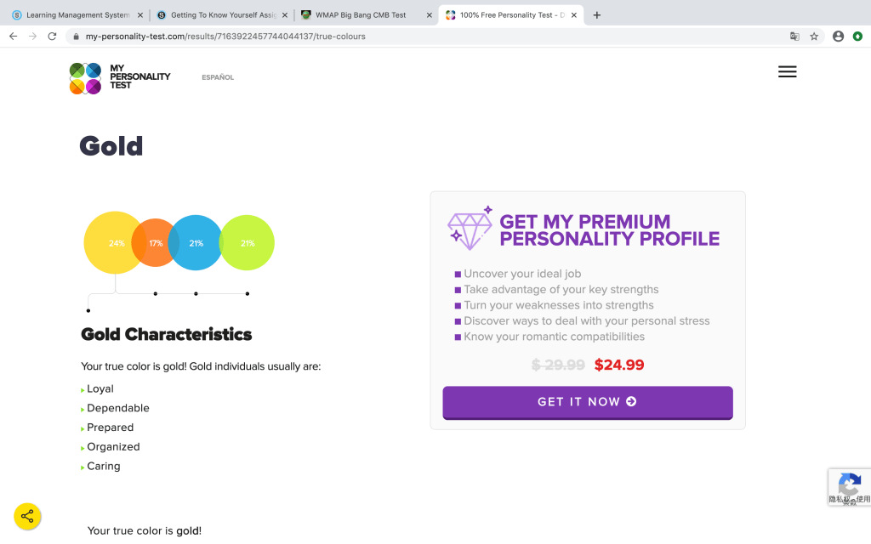The height and width of the screenshot is (544, 871).
Task: Open the translate page icon
Action: tap(794, 37)
